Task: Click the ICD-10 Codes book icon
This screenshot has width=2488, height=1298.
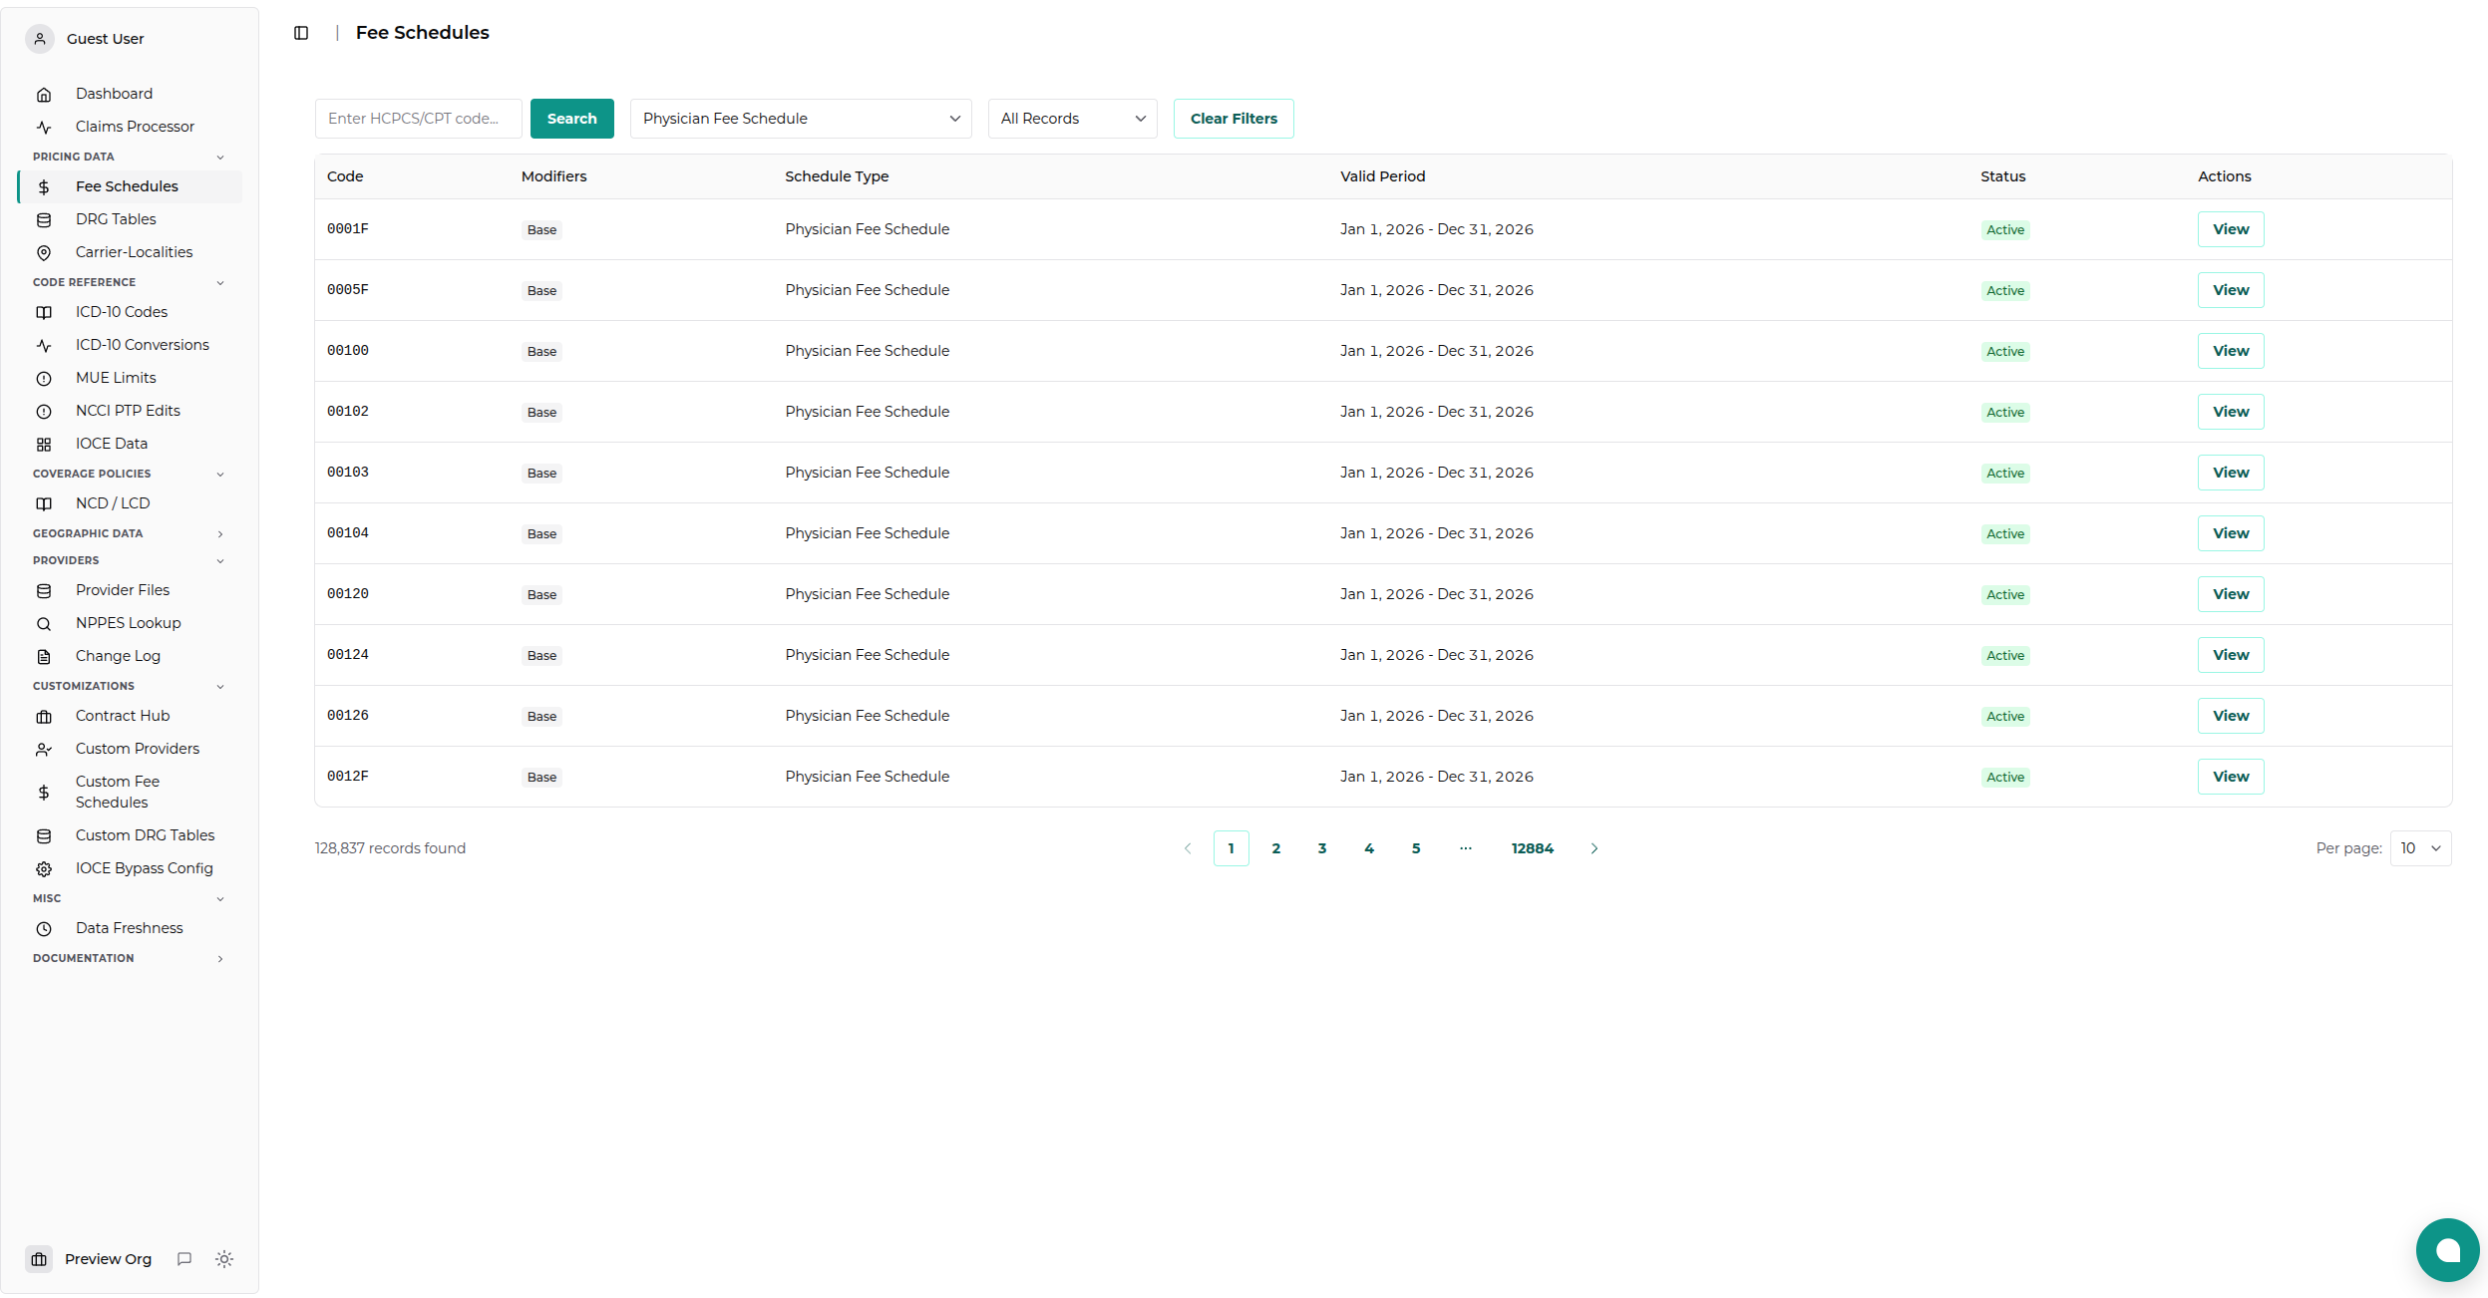Action: point(44,313)
